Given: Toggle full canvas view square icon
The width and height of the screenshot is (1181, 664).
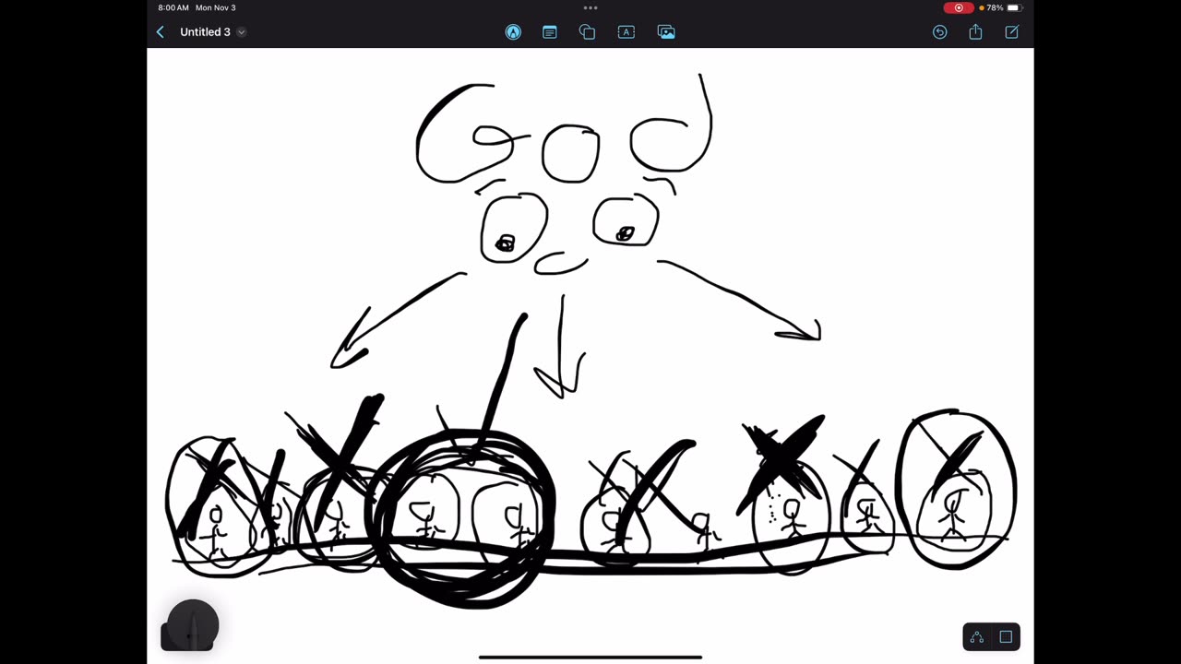Looking at the screenshot, I should 1006,637.
